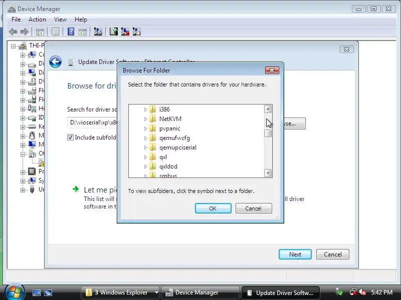Click OK in Browse For Folder

[213, 208]
